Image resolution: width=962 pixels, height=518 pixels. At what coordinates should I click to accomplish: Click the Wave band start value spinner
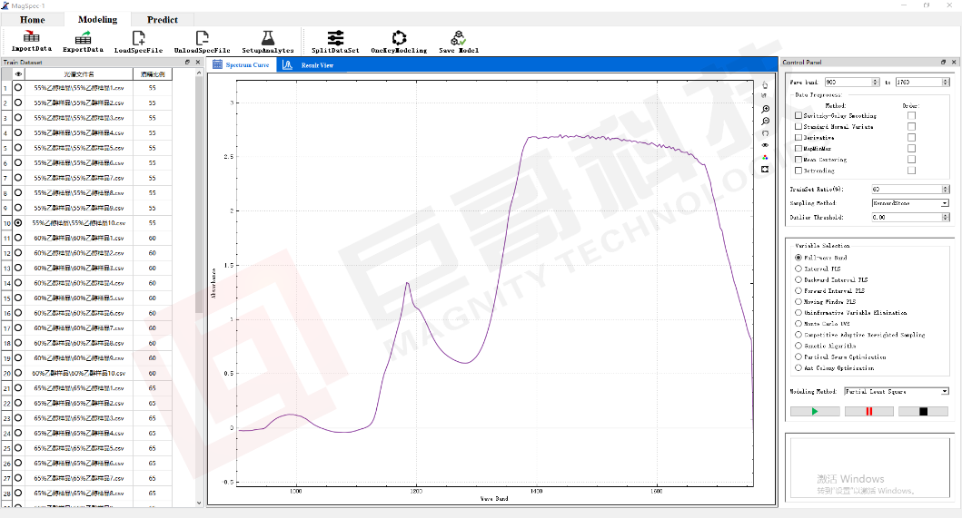[x=876, y=82]
